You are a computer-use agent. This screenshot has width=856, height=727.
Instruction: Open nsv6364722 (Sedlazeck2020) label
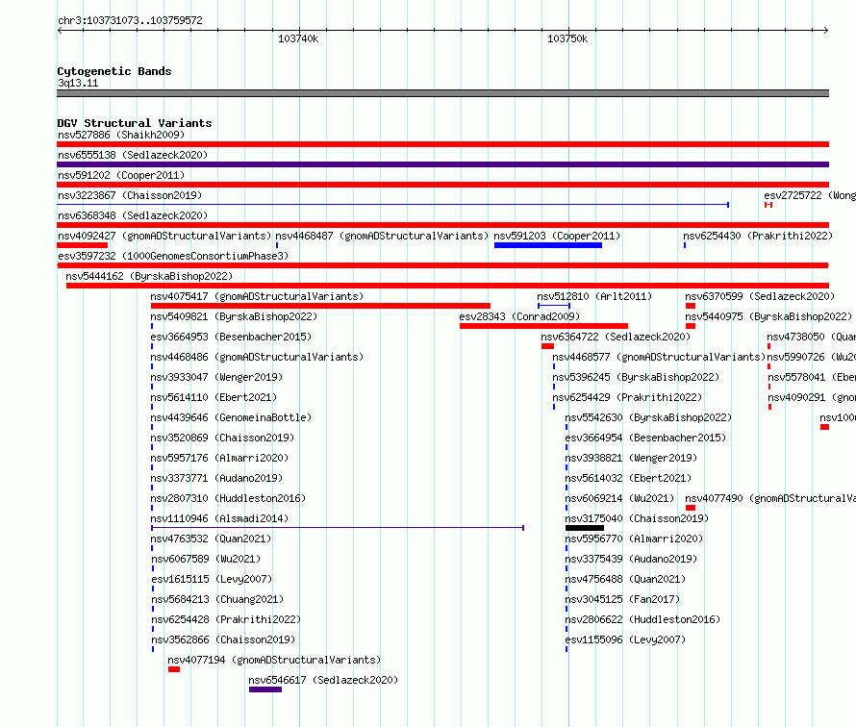pyautogui.click(x=616, y=337)
